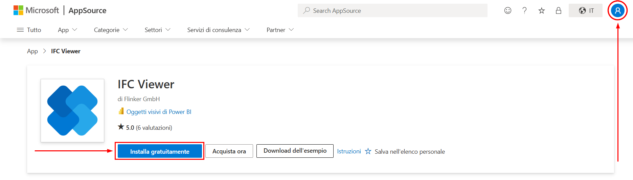Click the question mark help icon
633x180 pixels.
coord(524,11)
